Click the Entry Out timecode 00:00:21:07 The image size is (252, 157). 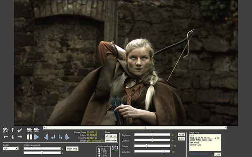92,138
